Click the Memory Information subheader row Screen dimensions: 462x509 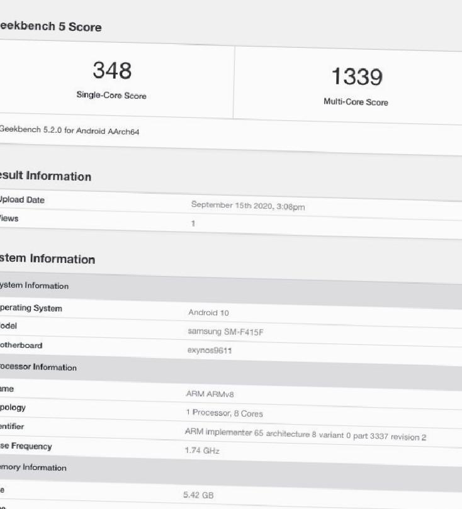pos(231,474)
